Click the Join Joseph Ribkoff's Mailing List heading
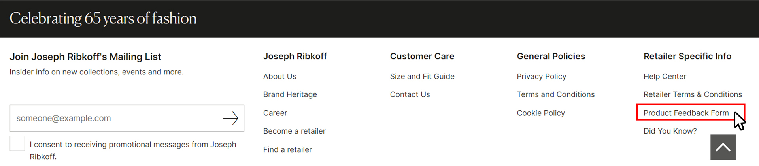 coord(85,57)
